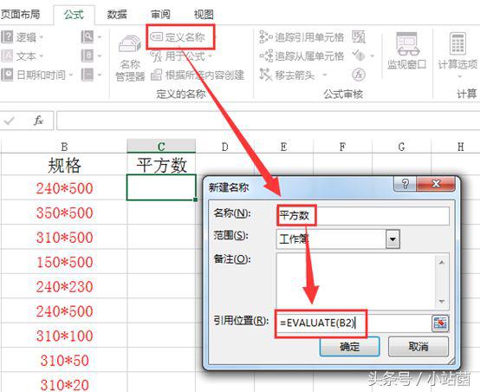Open the Logical functions dropdown

(x=22, y=37)
